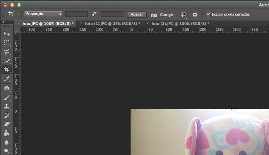Image resolution: width=269 pixels, height=155 pixels.
Task: Click the ruler origin corner box
Action: 17,30
